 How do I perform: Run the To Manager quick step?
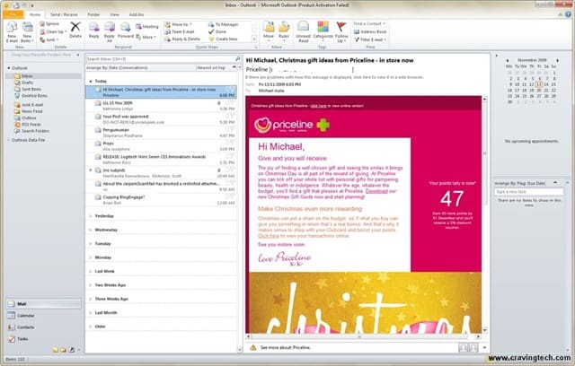[x=224, y=24]
